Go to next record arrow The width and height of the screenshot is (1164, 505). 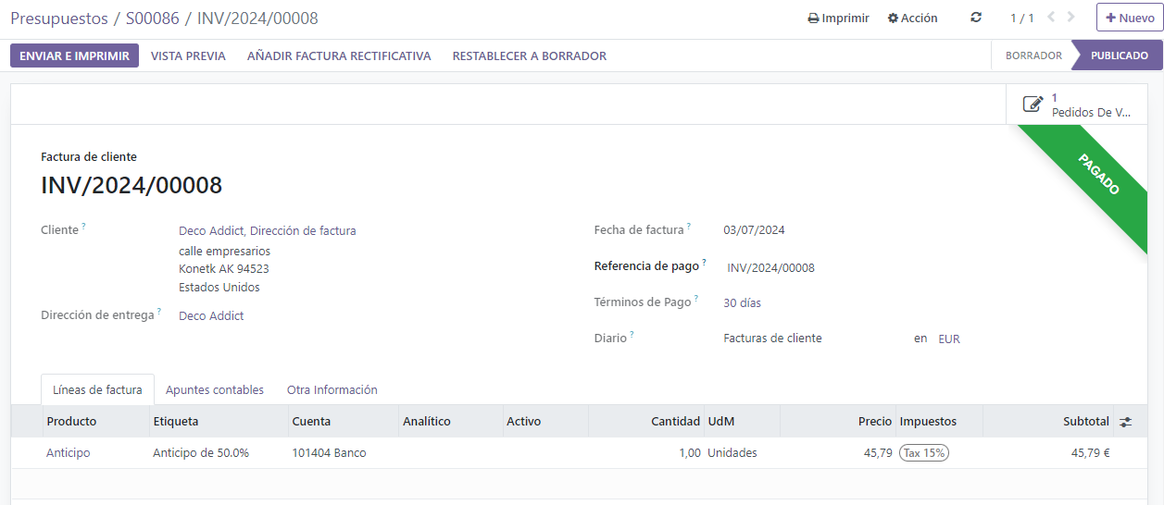coord(1071,18)
